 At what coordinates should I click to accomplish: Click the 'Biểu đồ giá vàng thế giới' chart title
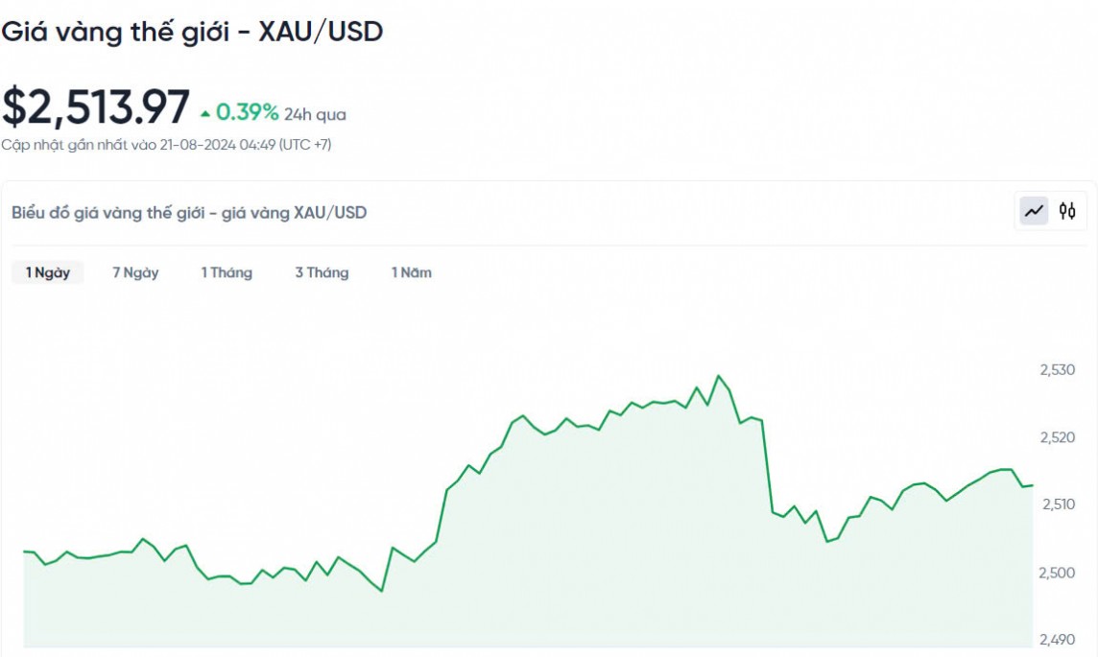[x=189, y=213]
